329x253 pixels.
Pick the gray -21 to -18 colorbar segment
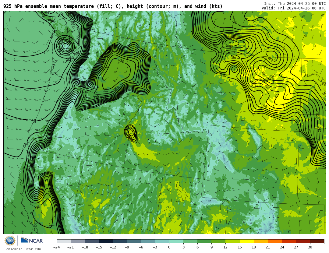(78, 241)
